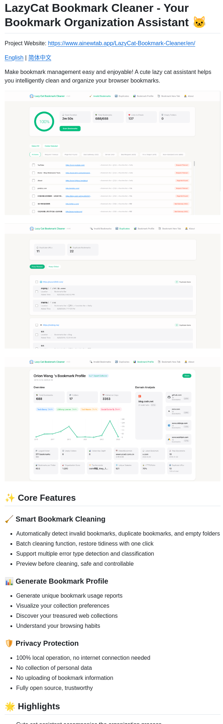Click the GitHub icon in Domain Analysis
The width and height of the screenshot is (223, 724).
(x=169, y=397)
